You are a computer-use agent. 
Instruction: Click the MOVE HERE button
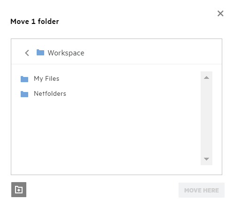point(202,190)
